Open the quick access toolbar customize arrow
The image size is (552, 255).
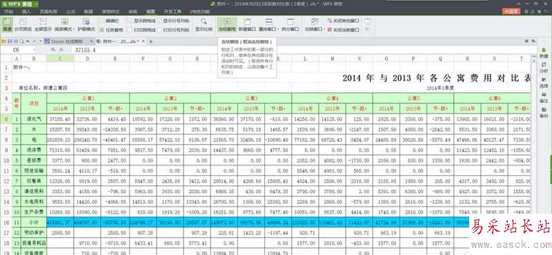[41, 41]
